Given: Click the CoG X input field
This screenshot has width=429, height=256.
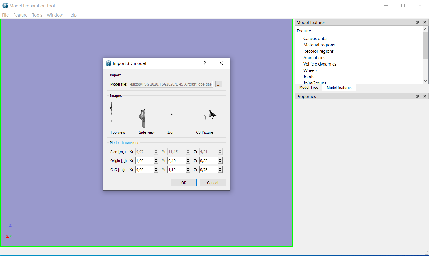Looking at the screenshot, I should (145, 170).
